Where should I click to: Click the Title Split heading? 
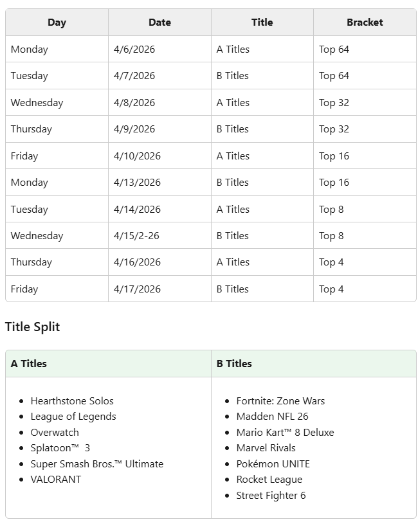coord(32,327)
